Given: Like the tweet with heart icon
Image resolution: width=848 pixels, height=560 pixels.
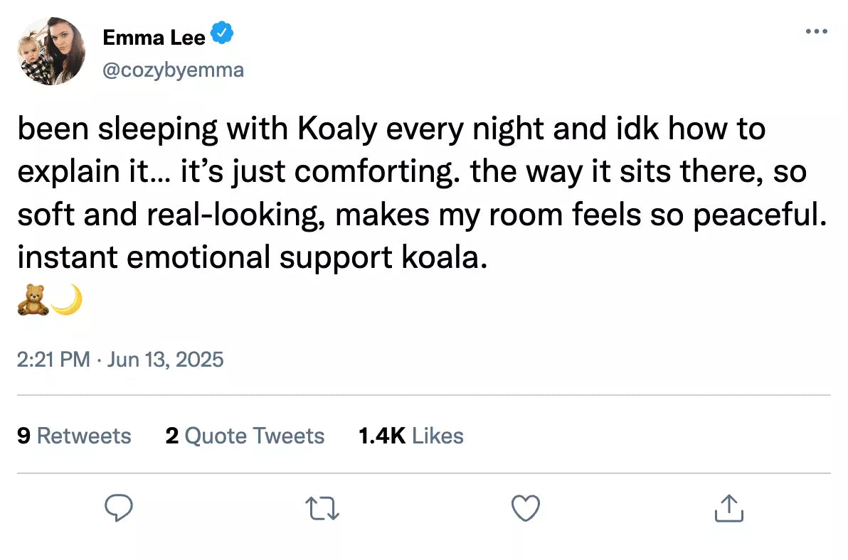Looking at the screenshot, I should pyautogui.click(x=526, y=509).
